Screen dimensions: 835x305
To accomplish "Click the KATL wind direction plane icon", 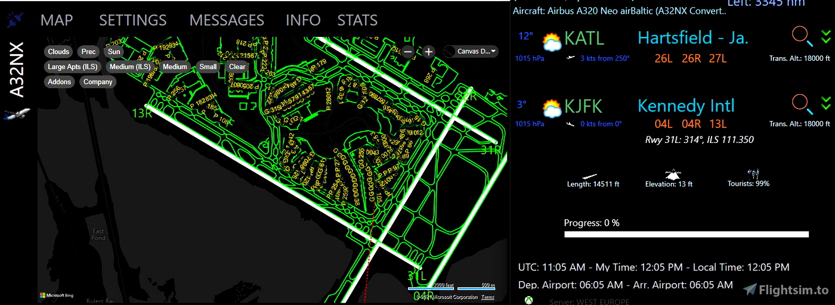I will 571,58.
